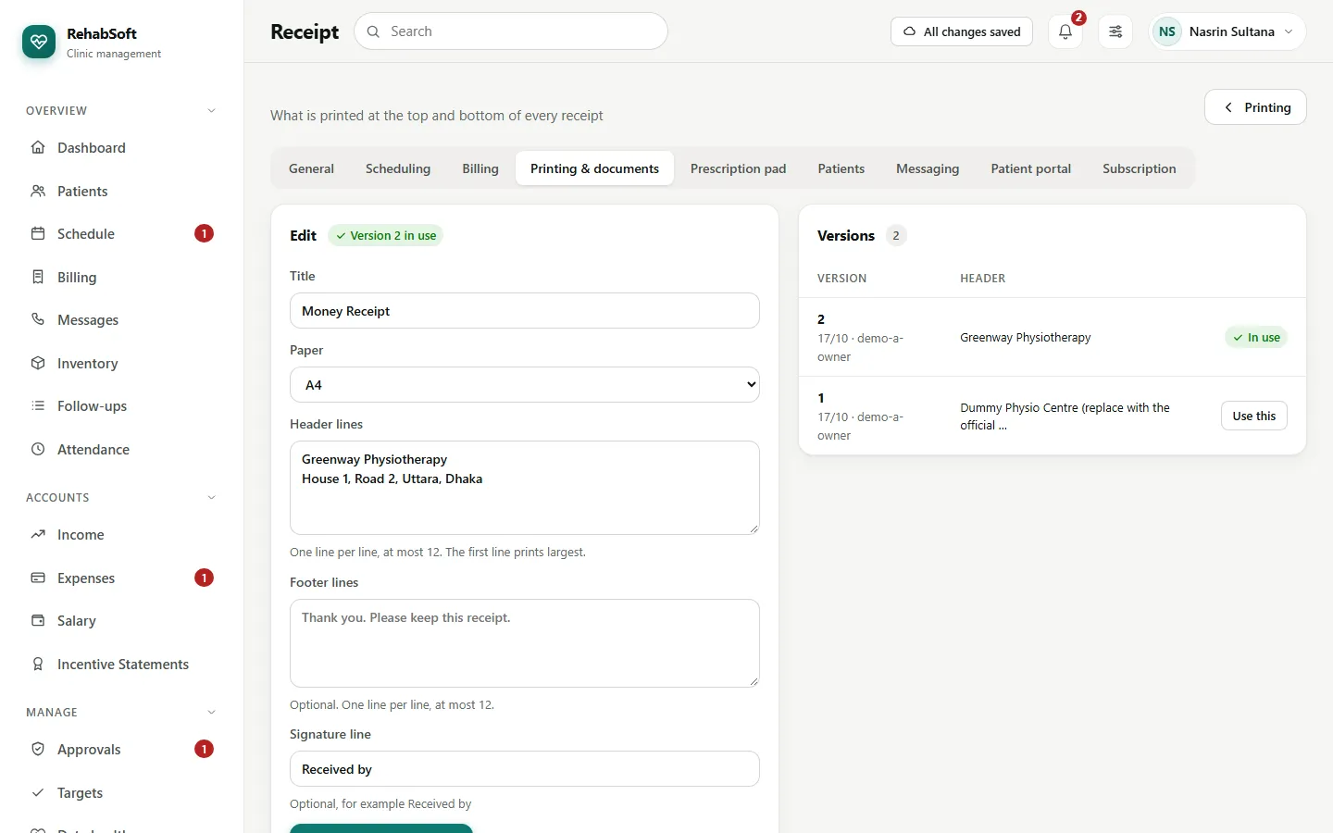Click Schedule red badge count
This screenshot has width=1333, height=833.
(x=204, y=233)
